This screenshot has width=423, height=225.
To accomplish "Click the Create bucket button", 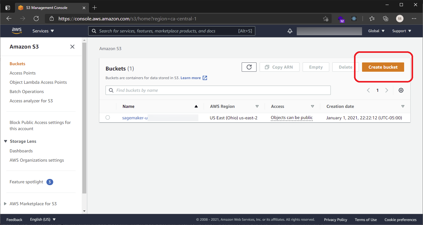I will coord(383,67).
